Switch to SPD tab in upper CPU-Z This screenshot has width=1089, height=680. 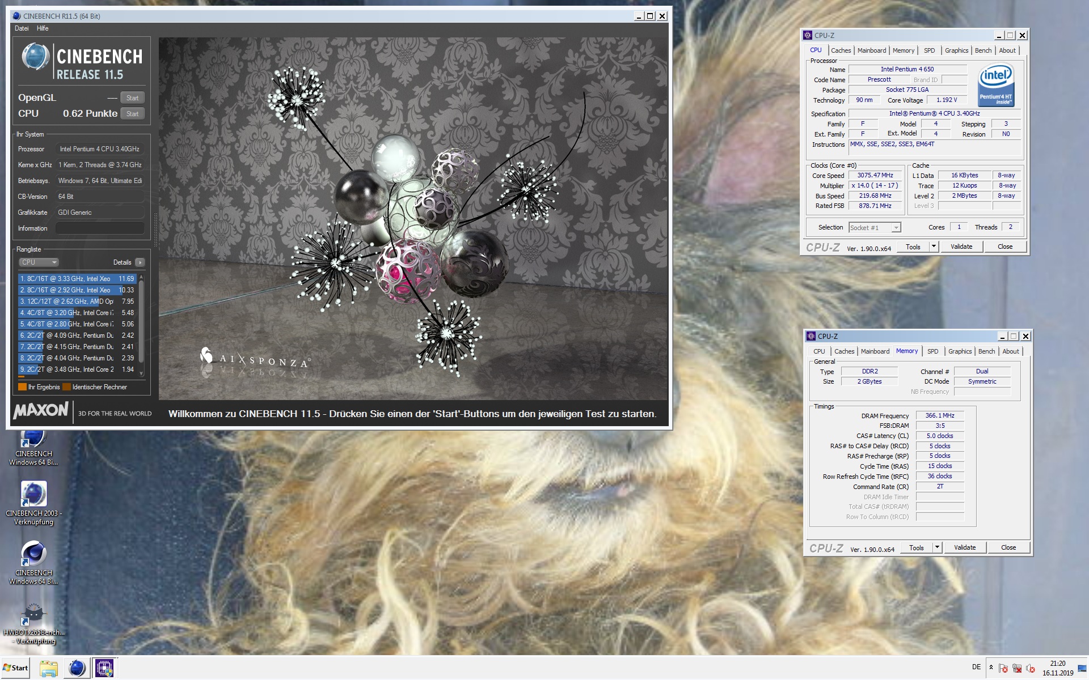(x=929, y=50)
